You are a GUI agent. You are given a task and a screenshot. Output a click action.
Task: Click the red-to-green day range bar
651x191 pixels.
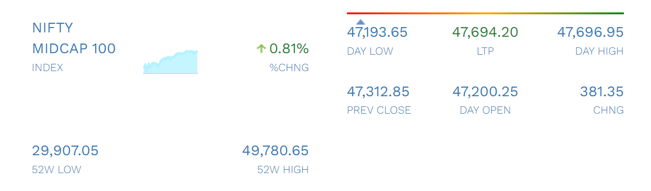485,13
